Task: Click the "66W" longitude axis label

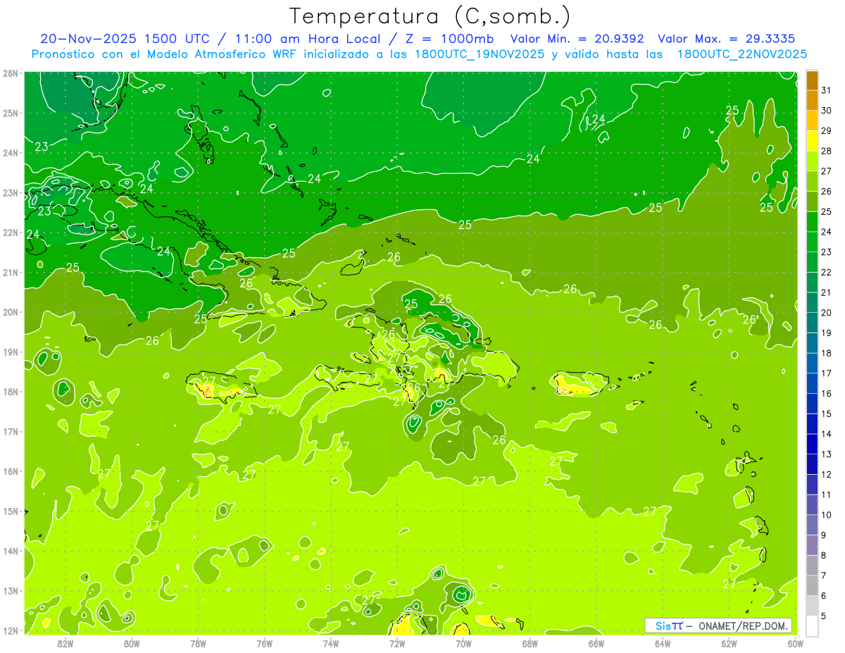Action: click(x=596, y=642)
